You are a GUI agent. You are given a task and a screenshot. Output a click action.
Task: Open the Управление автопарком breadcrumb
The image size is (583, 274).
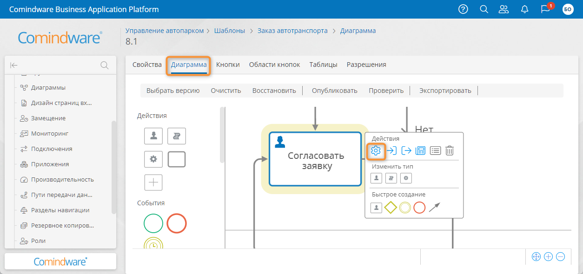point(165,31)
